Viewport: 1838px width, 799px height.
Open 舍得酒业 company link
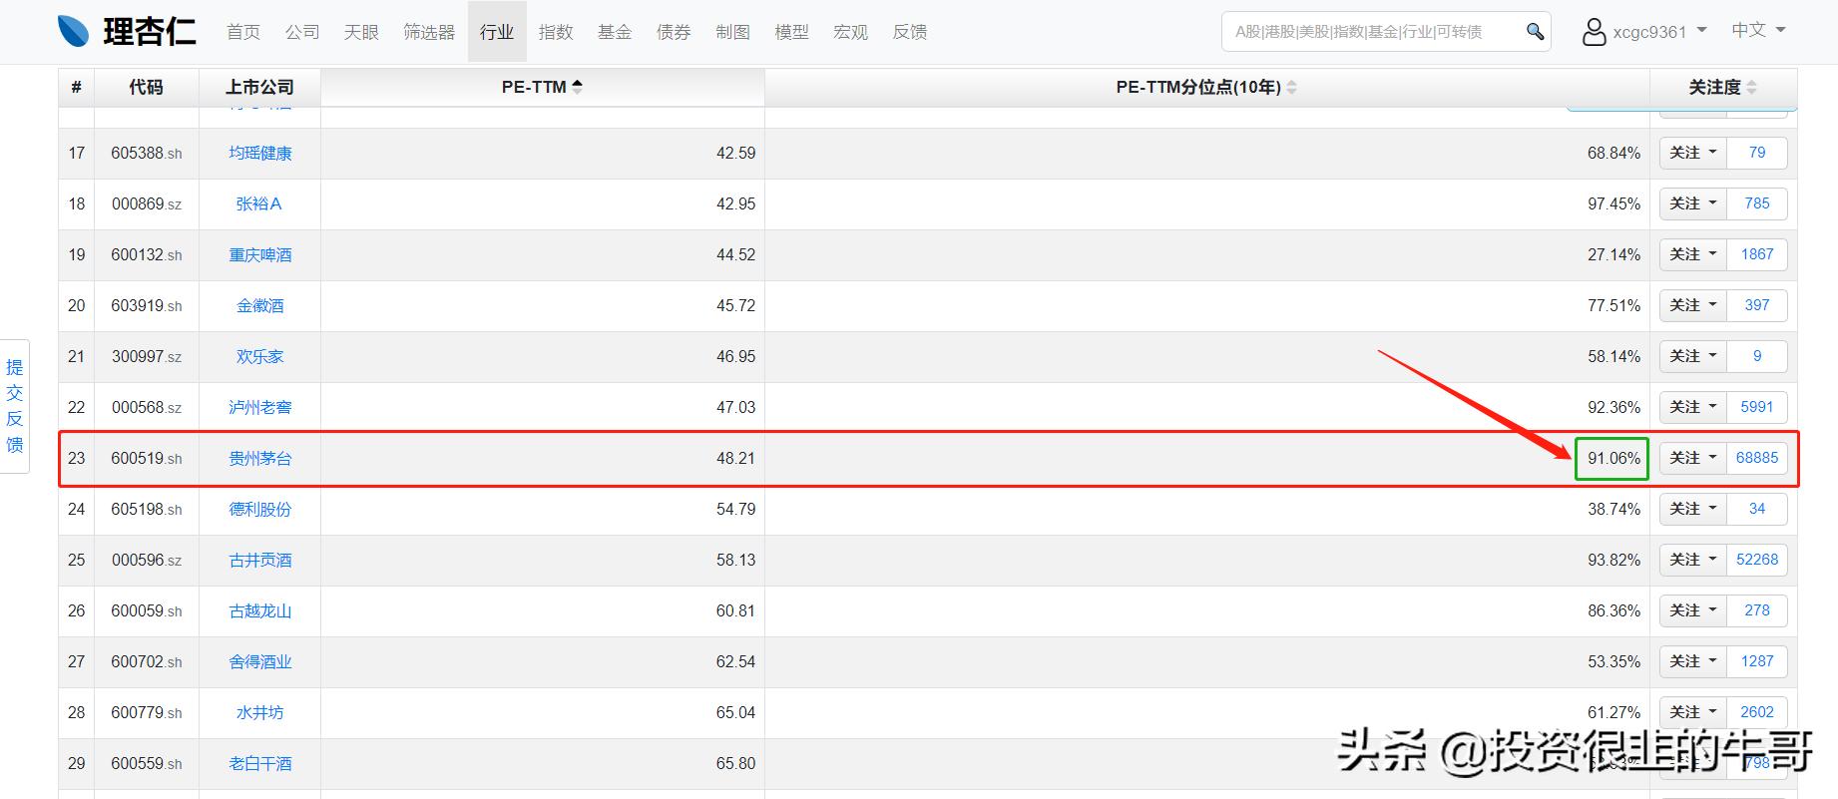[260, 661]
